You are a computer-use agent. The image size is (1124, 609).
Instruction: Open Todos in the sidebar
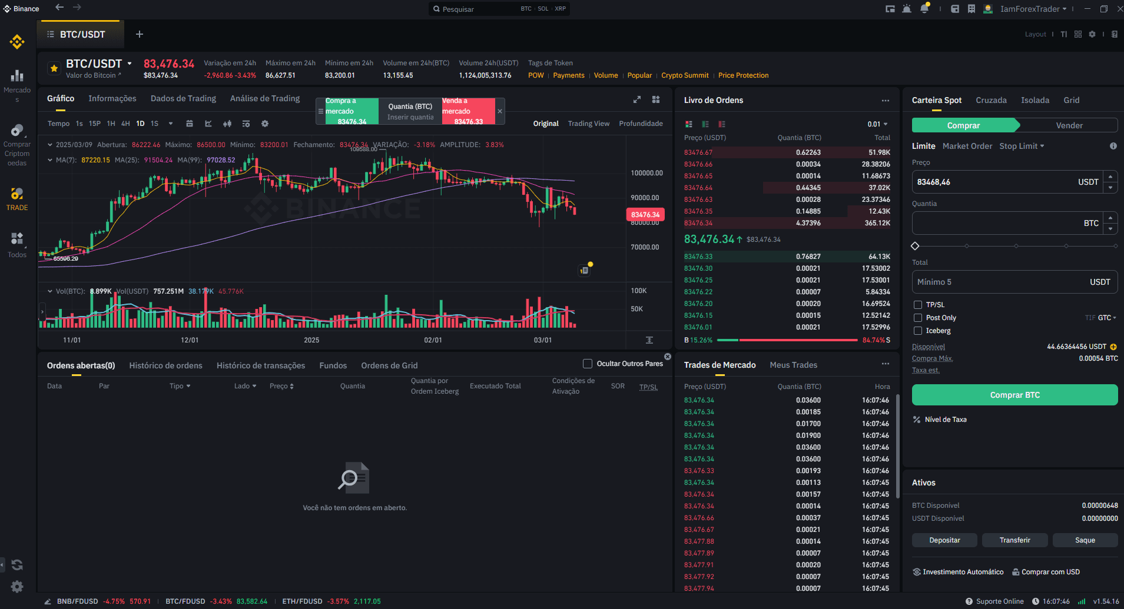[x=17, y=245]
